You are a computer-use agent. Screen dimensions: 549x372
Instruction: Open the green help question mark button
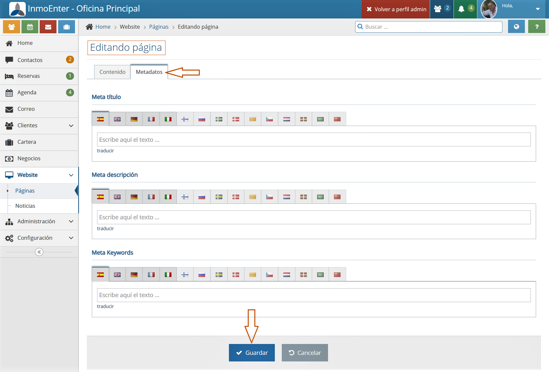(537, 27)
